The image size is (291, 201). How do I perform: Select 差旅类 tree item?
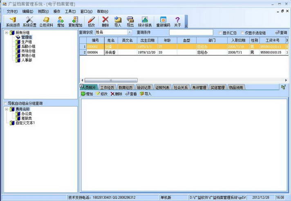[27, 118]
